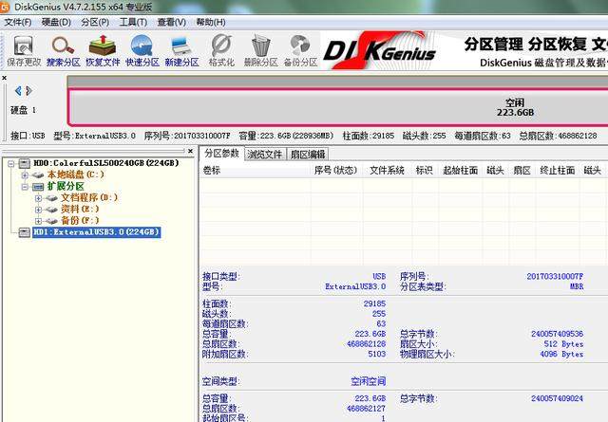608x422 pixels.
Task: Switch to the 浏览文件 tab
Action: click(265, 154)
